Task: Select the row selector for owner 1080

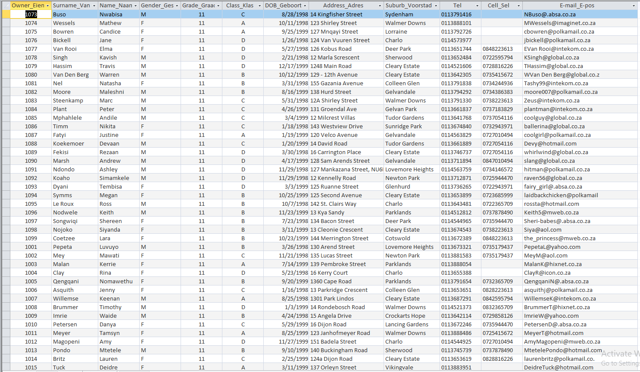Action: pyautogui.click(x=5, y=74)
